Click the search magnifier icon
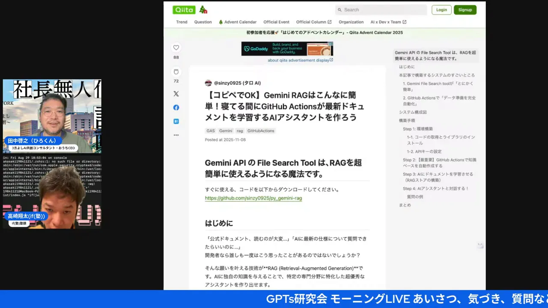 [340, 9]
